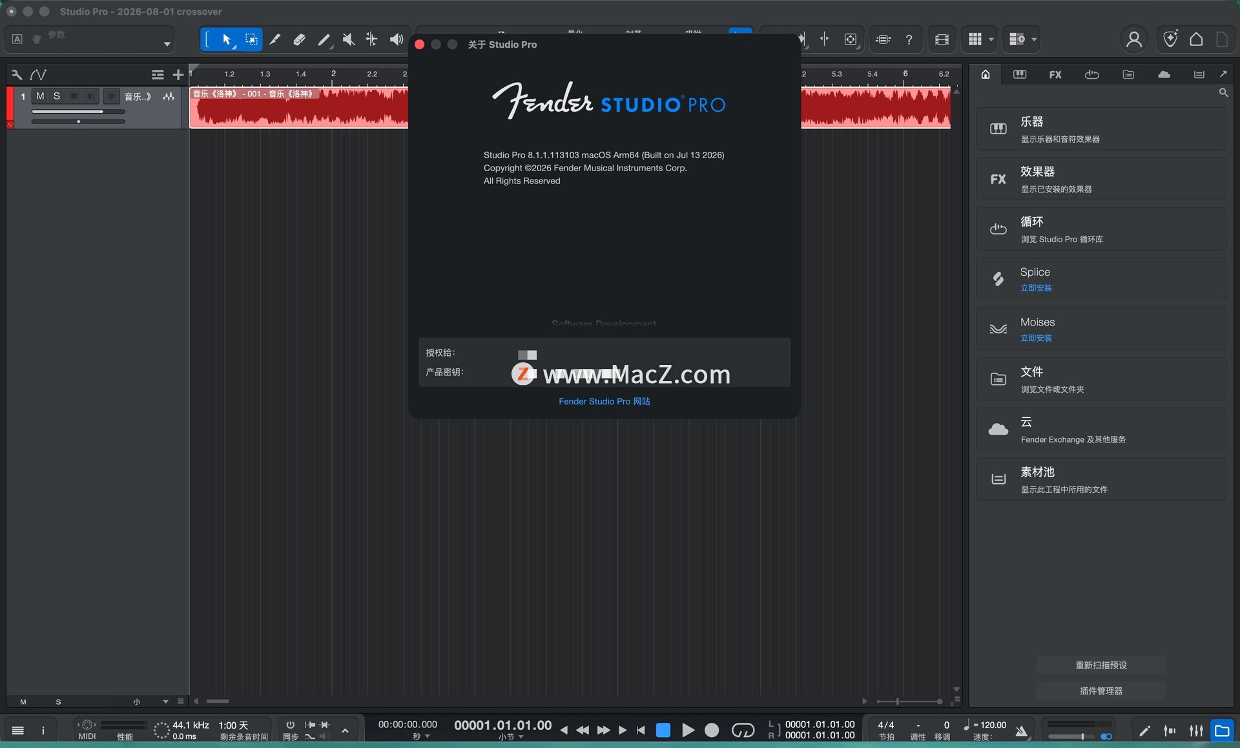Open the help question mark icon
The width and height of the screenshot is (1240, 748).
(909, 39)
